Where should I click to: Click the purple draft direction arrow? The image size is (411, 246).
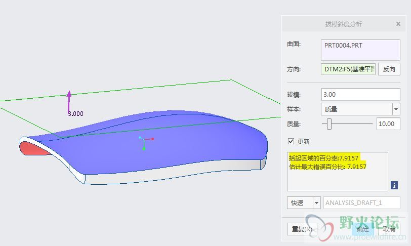click(x=69, y=102)
